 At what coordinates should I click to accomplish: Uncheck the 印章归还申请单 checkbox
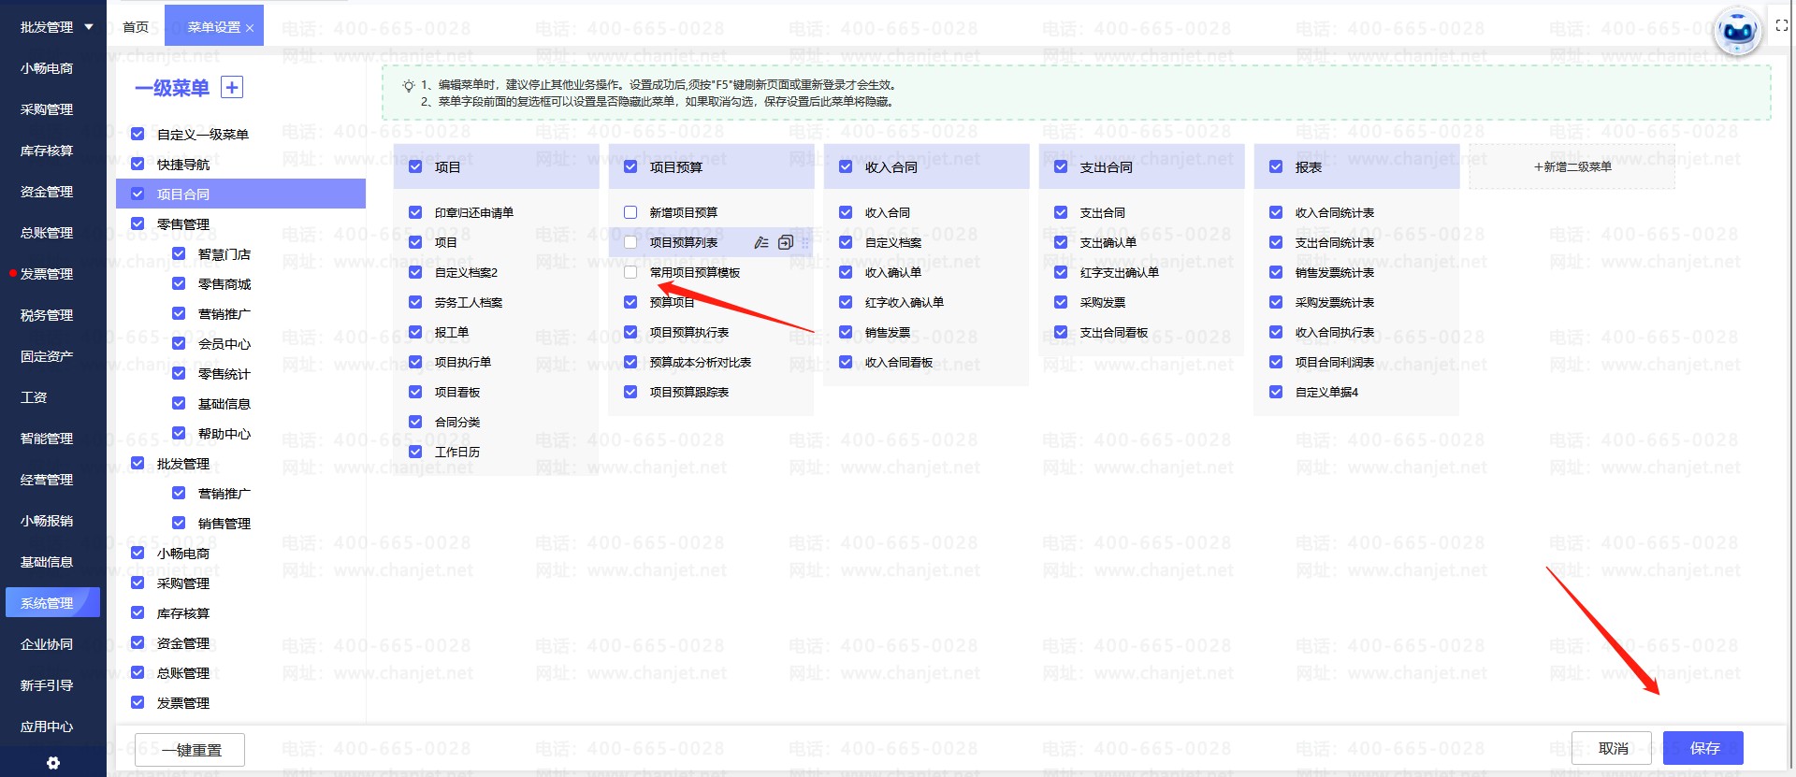(415, 213)
